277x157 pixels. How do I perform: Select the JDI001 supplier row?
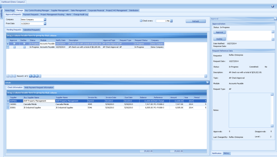click(x=107, y=108)
